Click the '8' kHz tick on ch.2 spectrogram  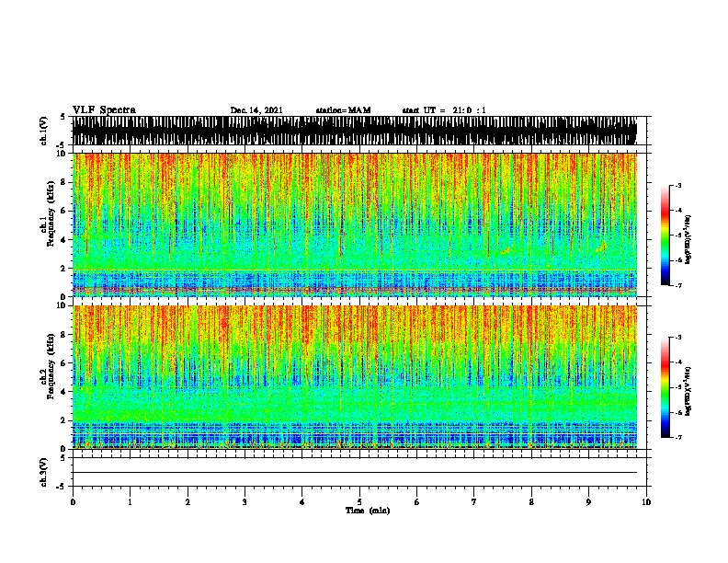click(x=64, y=335)
